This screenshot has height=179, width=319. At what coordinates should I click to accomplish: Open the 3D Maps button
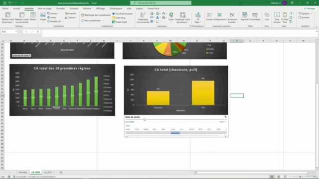198,17
